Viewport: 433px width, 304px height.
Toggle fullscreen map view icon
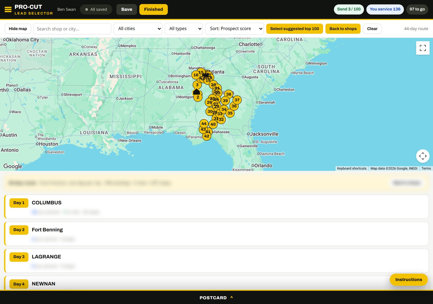[x=423, y=48]
